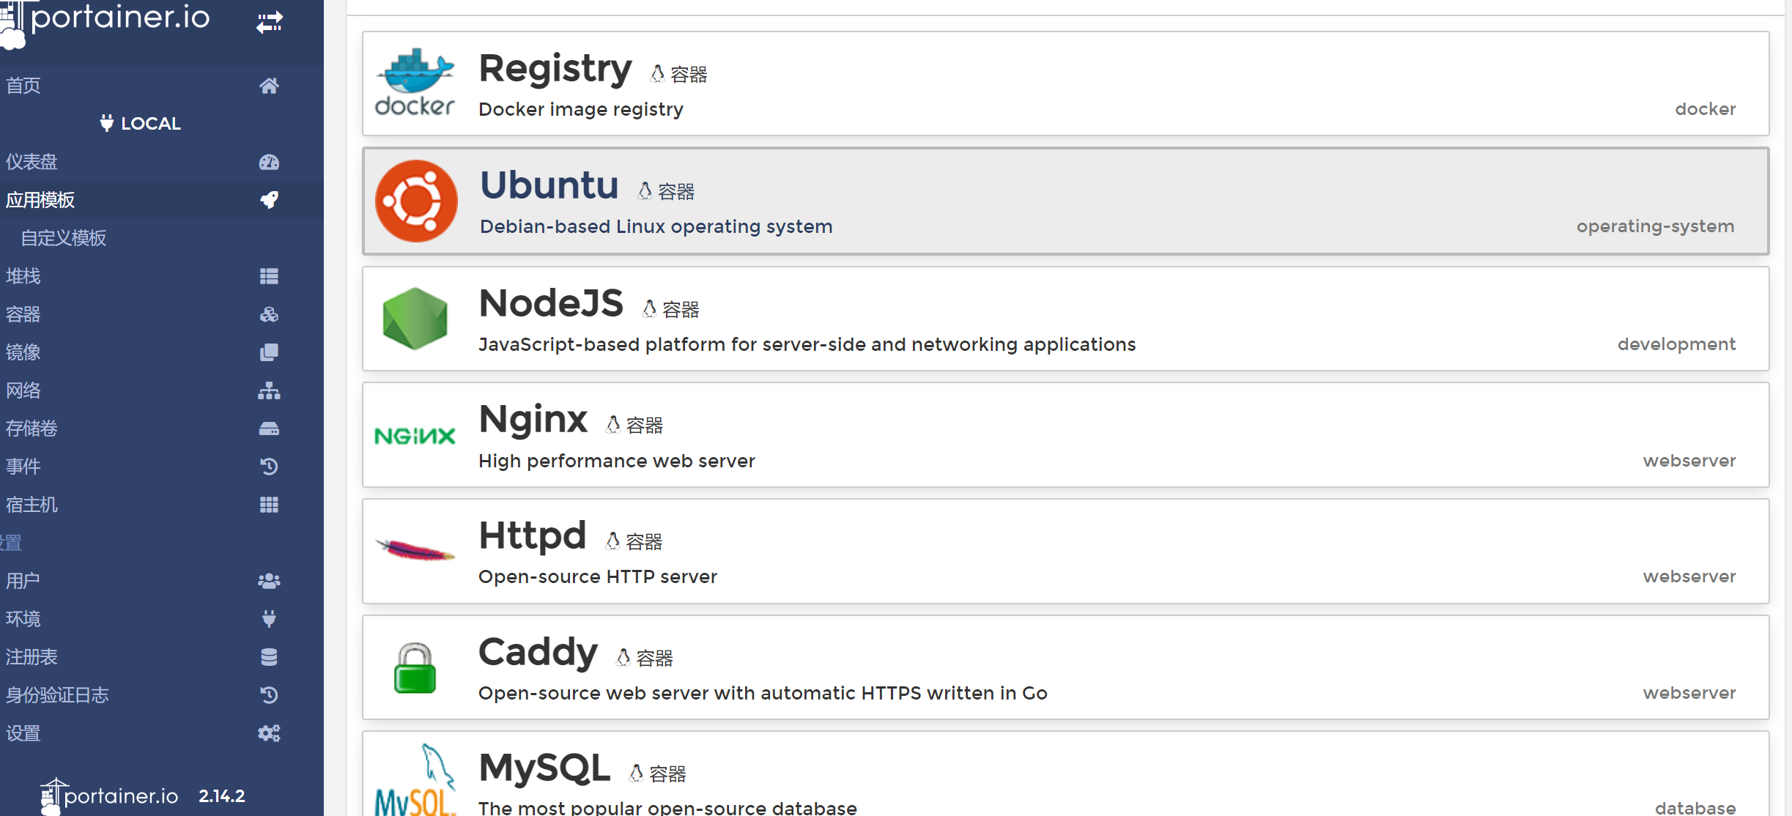Click the NGINX logo
Viewport: 1792px width, 816px height.
tap(415, 437)
